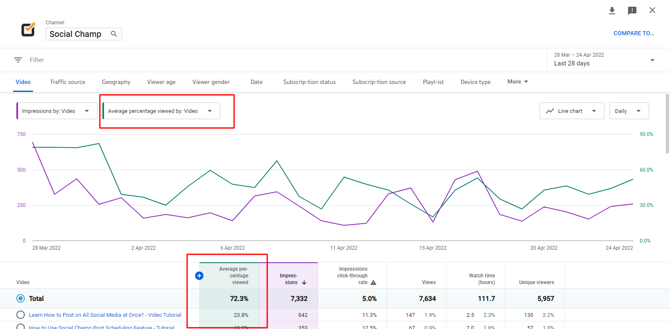This screenshot has height=329, width=670.
Task: Click the Impressions sort arrow
Action: (304, 282)
